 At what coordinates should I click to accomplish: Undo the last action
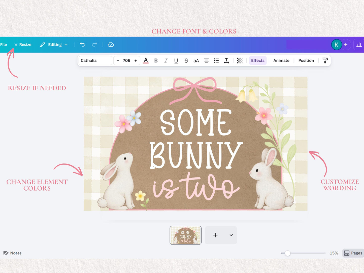83,45
